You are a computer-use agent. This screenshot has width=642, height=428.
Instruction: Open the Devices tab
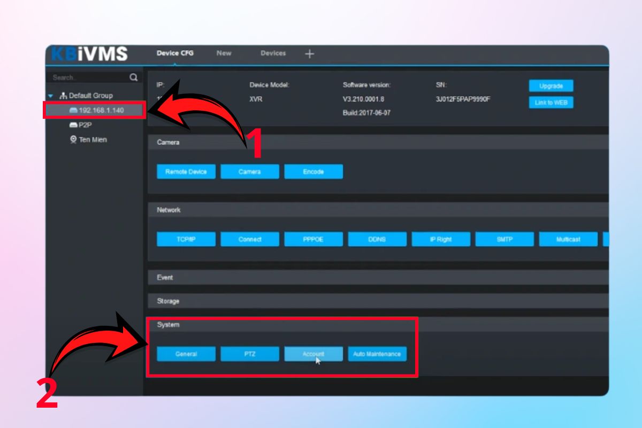tap(273, 53)
